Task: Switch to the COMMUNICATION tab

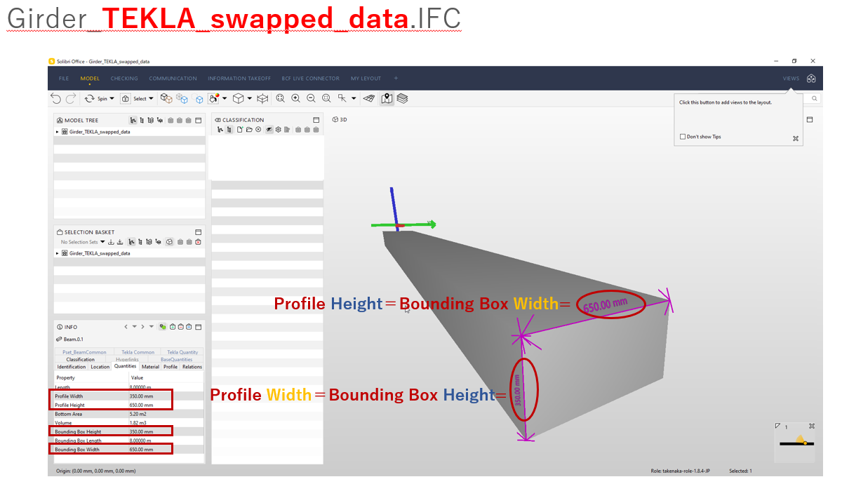Action: pyautogui.click(x=173, y=79)
